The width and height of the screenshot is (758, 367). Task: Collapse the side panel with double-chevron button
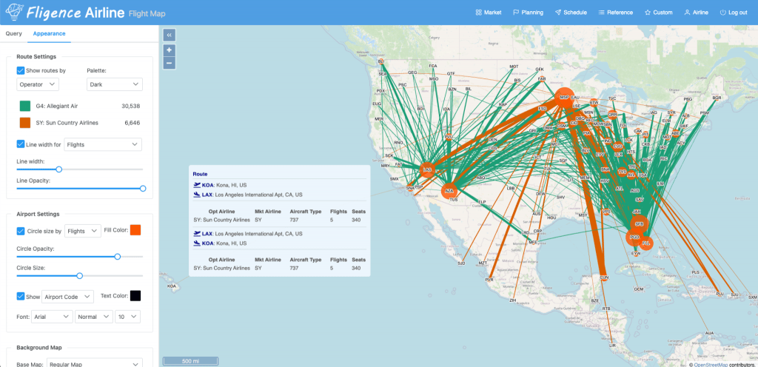[x=170, y=35]
